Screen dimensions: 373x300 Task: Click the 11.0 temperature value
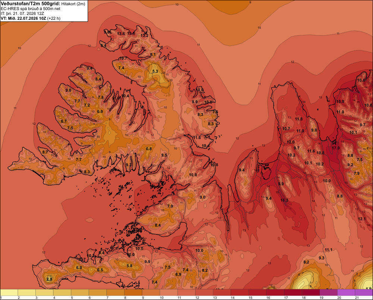[340, 112]
